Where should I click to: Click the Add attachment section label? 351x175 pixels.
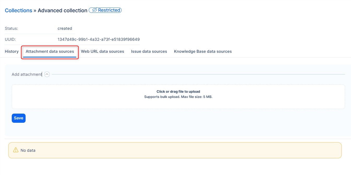[x=27, y=74]
